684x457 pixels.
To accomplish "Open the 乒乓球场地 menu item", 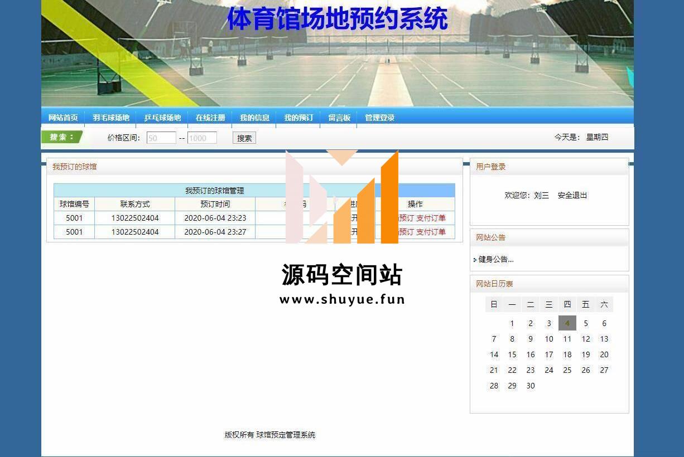I will [162, 118].
